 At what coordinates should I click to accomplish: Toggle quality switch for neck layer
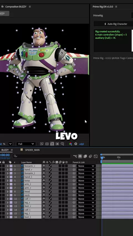click(x=50, y=195)
